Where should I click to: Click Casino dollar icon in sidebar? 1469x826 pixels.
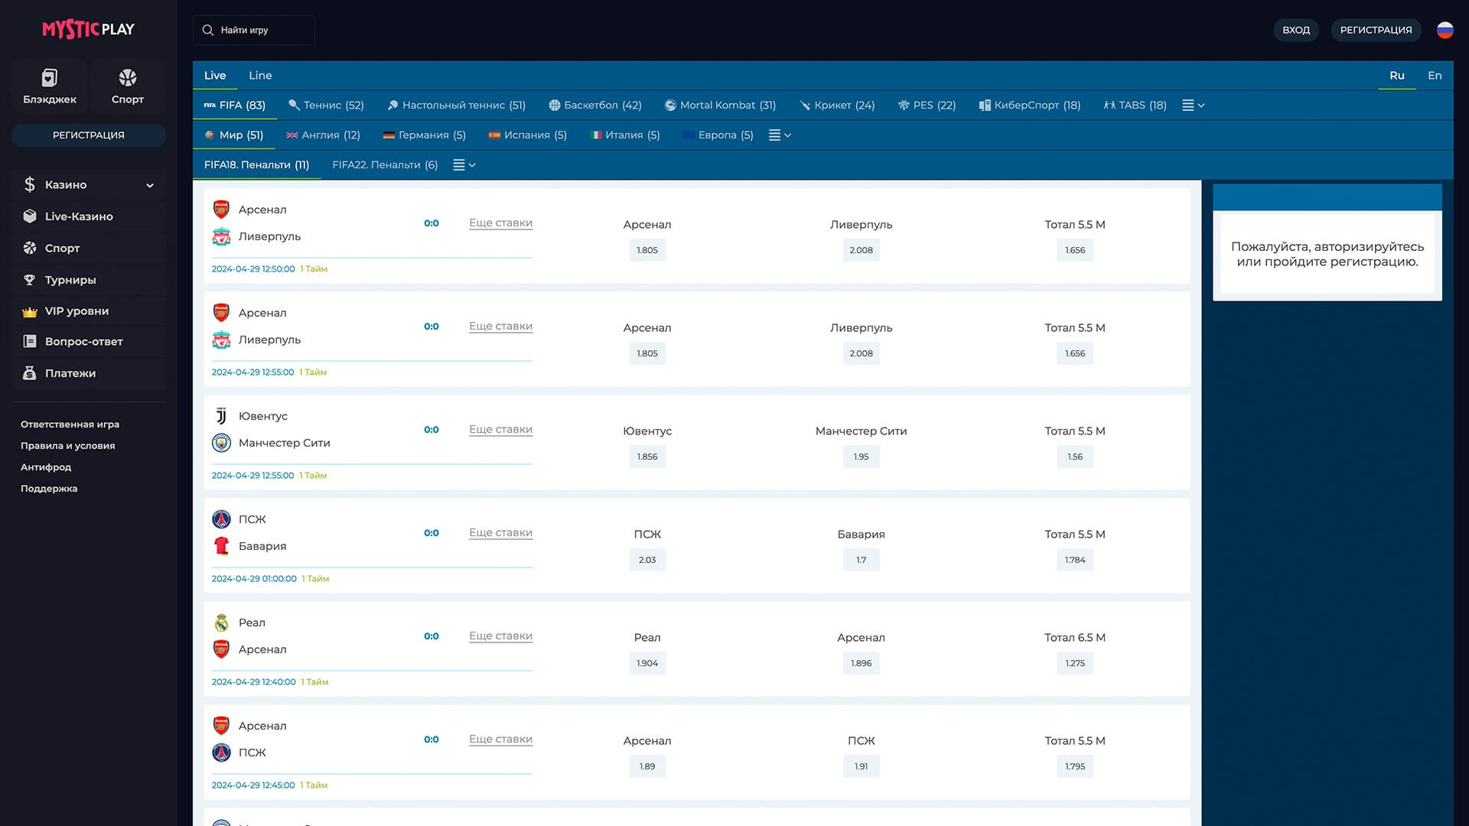coord(29,184)
